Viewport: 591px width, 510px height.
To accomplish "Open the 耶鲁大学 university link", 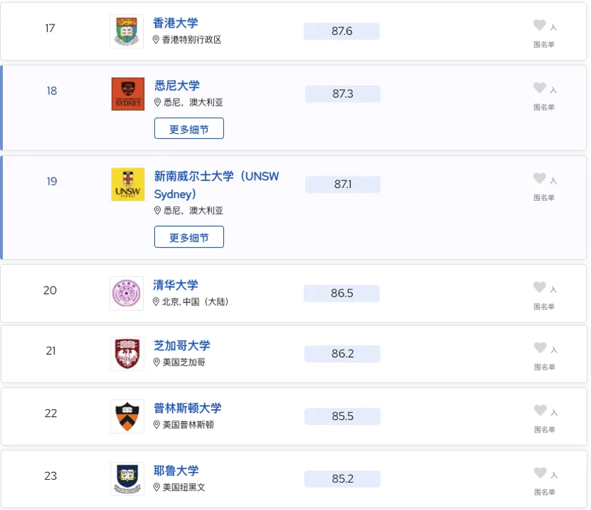I will [176, 471].
